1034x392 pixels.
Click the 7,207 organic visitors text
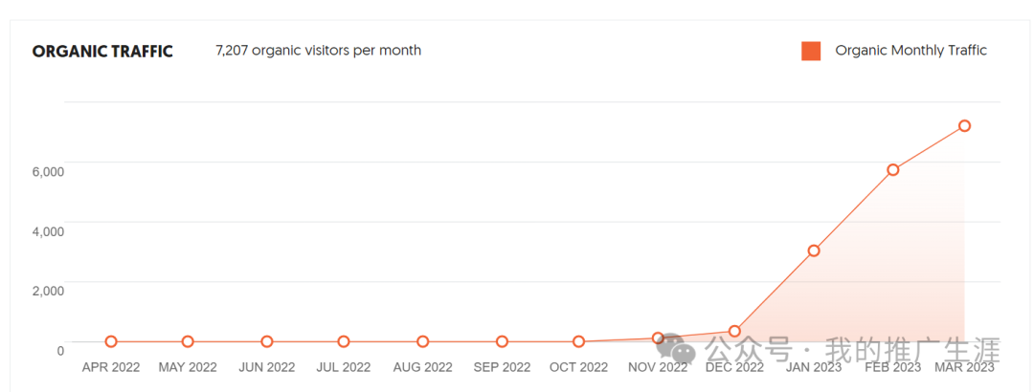318,50
